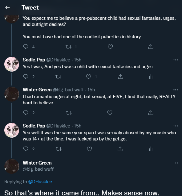The width and height of the screenshot is (182, 196).
Task: Retweet Sodie.Pop's "Yea well" tweet
Action: click(59, 149)
